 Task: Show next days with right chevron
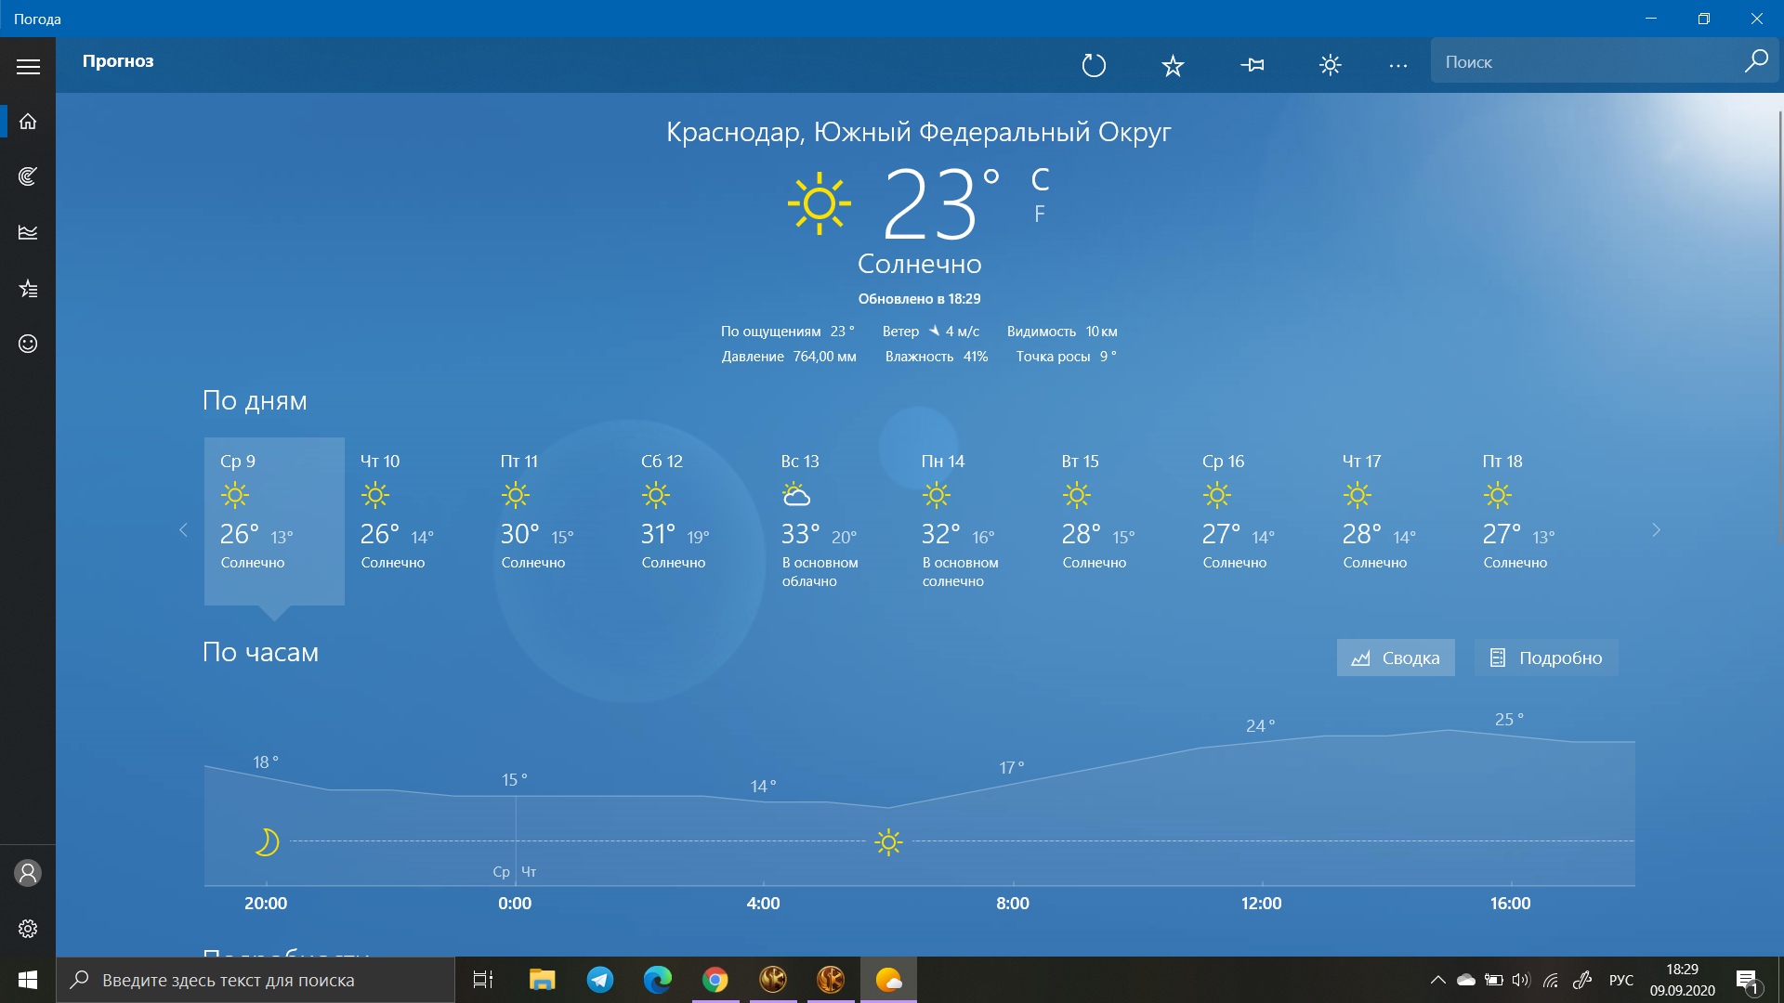1656,530
